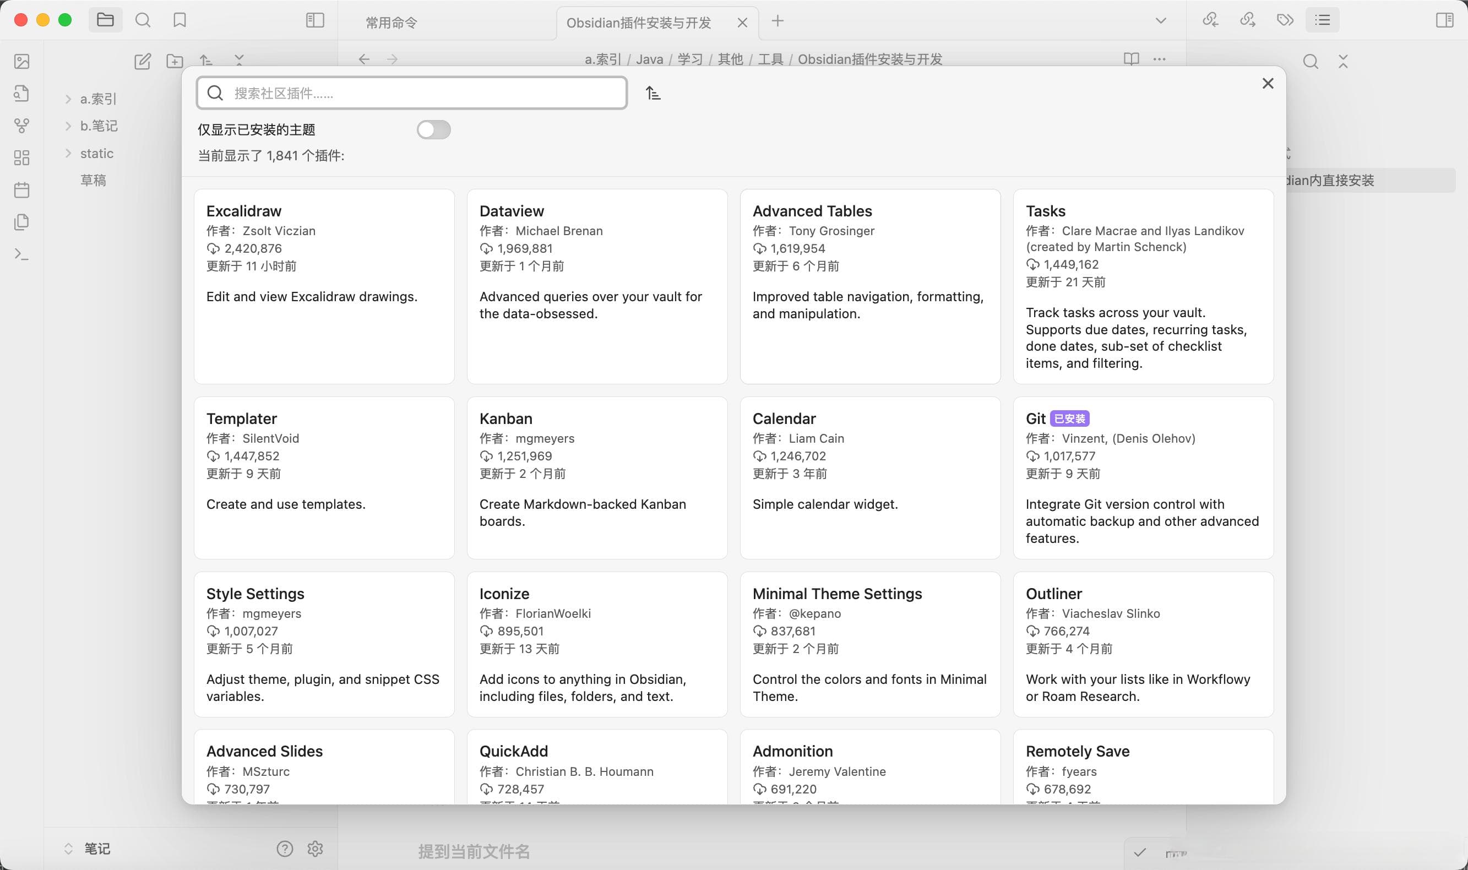Open bookmarks icon in top bar
This screenshot has width=1468, height=870.
click(x=180, y=20)
